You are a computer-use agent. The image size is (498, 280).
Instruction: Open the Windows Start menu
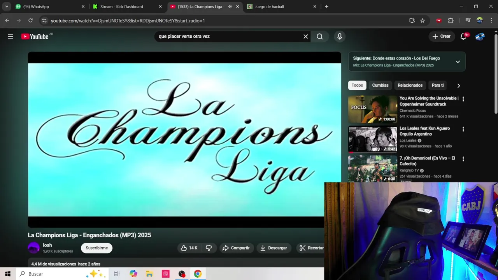click(x=7, y=274)
